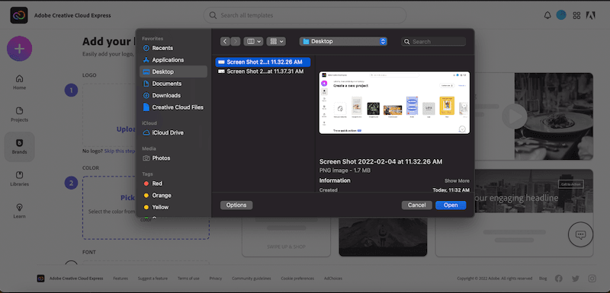
Task: Open Libraries in left sidebar
Action: click(x=20, y=179)
